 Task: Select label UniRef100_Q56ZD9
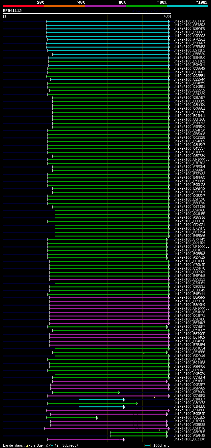click(189, 417)
